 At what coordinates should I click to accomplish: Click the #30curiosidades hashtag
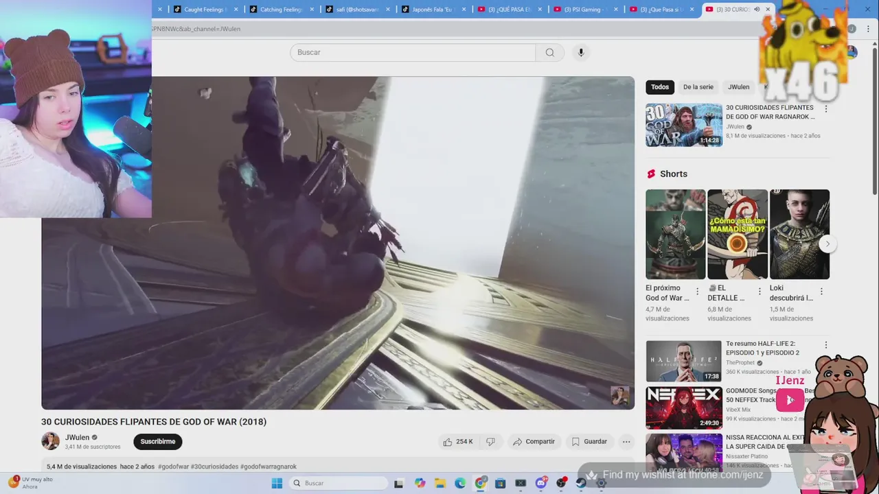(x=214, y=467)
